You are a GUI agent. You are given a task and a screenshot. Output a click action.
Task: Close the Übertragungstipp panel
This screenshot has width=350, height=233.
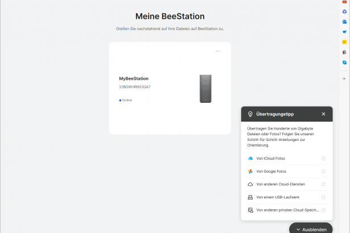coord(323,114)
